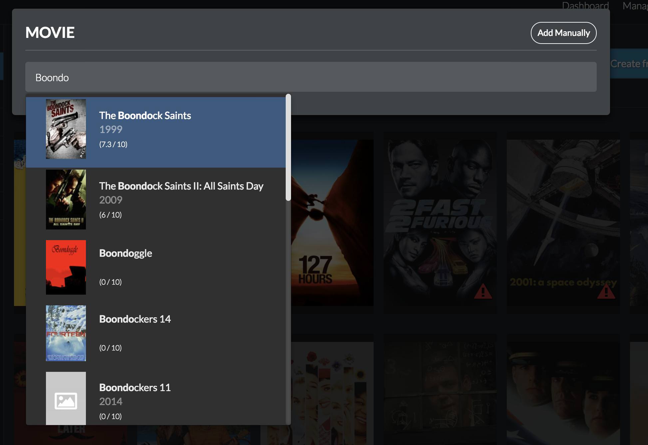648x445 pixels.
Task: Click the Boondockers 14 snowy poster
Action: [x=66, y=333]
